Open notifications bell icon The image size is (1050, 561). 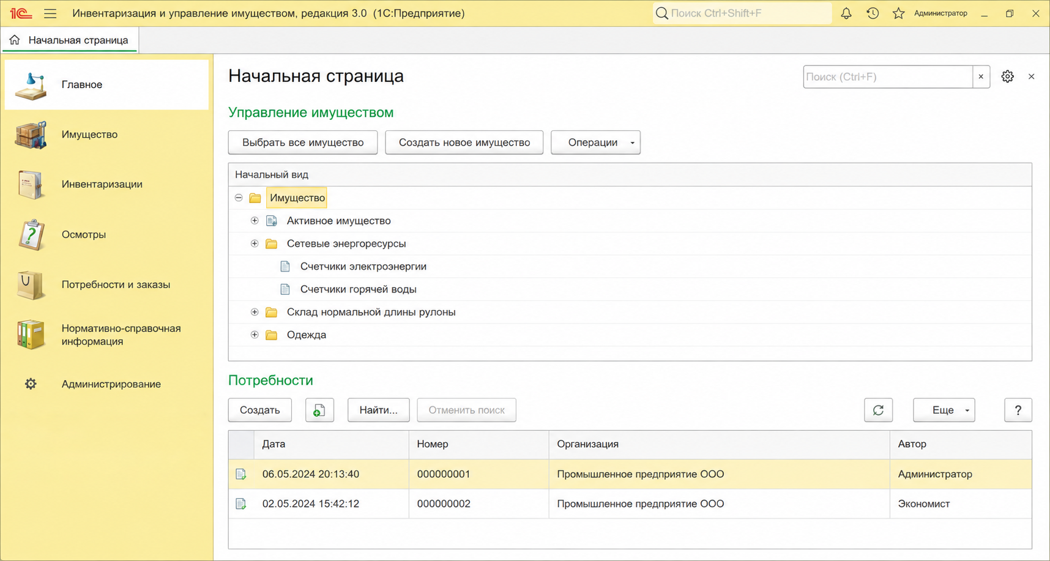click(x=846, y=13)
